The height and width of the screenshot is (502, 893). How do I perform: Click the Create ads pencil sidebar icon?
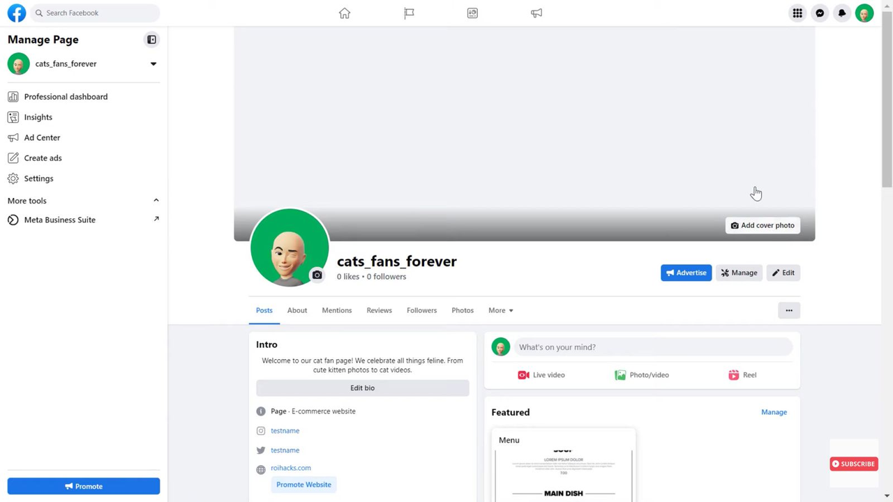coord(13,158)
